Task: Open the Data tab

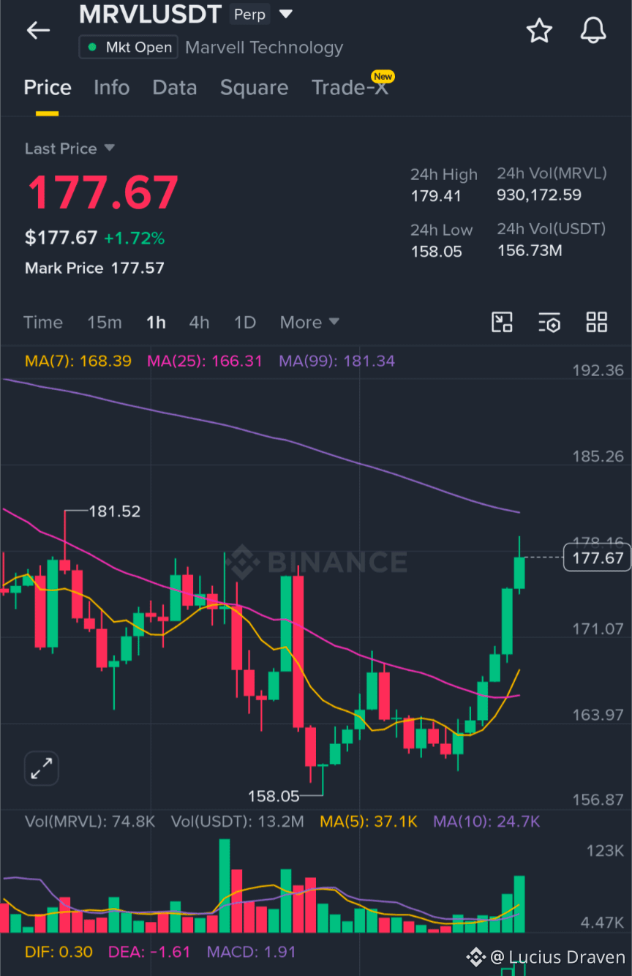Action: click(x=174, y=88)
